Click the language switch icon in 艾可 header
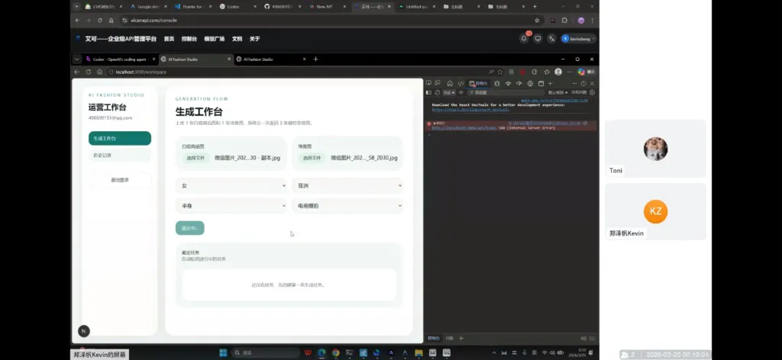Screen dimensions: 782x360 tap(551, 38)
